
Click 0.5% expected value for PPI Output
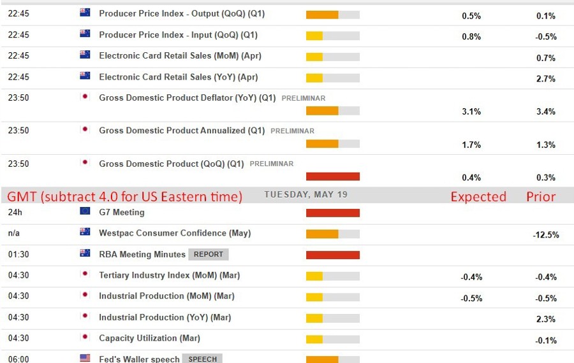[x=471, y=16]
